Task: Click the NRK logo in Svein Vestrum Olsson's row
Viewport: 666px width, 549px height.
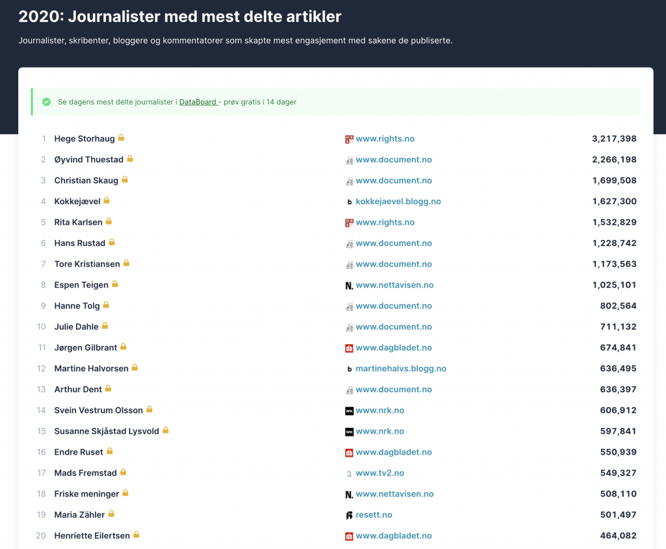Action: [x=349, y=410]
